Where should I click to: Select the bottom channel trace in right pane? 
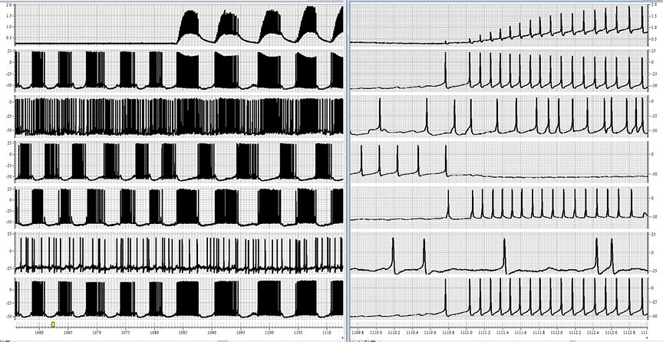(500, 299)
